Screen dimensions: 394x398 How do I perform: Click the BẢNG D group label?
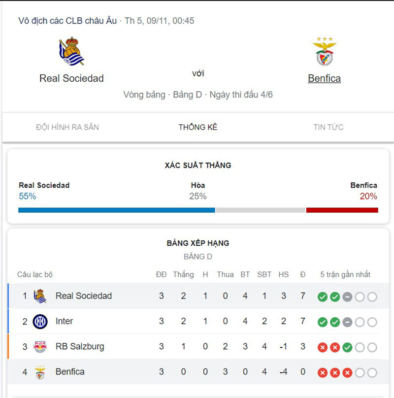[198, 257]
